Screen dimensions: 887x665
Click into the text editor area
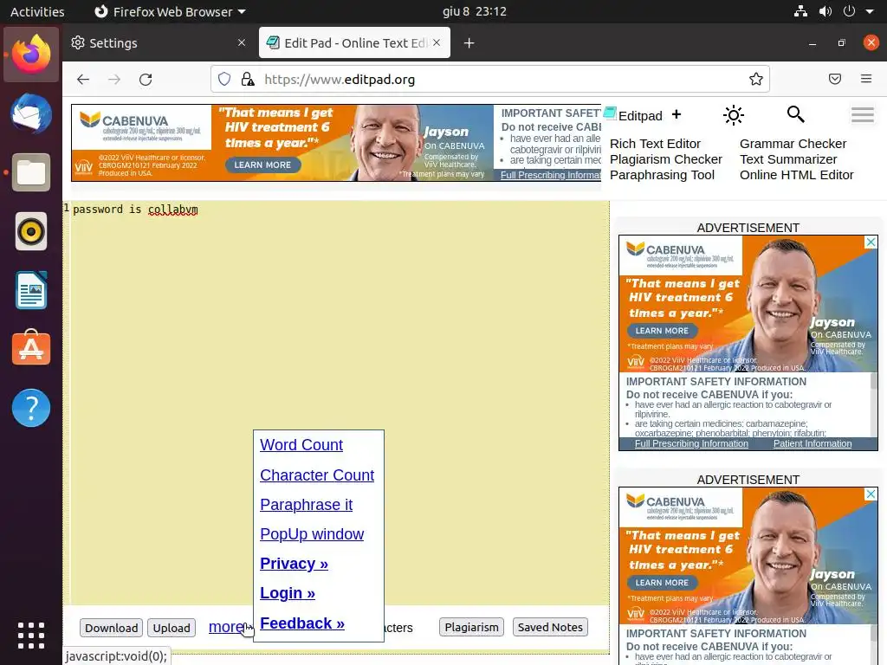click(340, 403)
